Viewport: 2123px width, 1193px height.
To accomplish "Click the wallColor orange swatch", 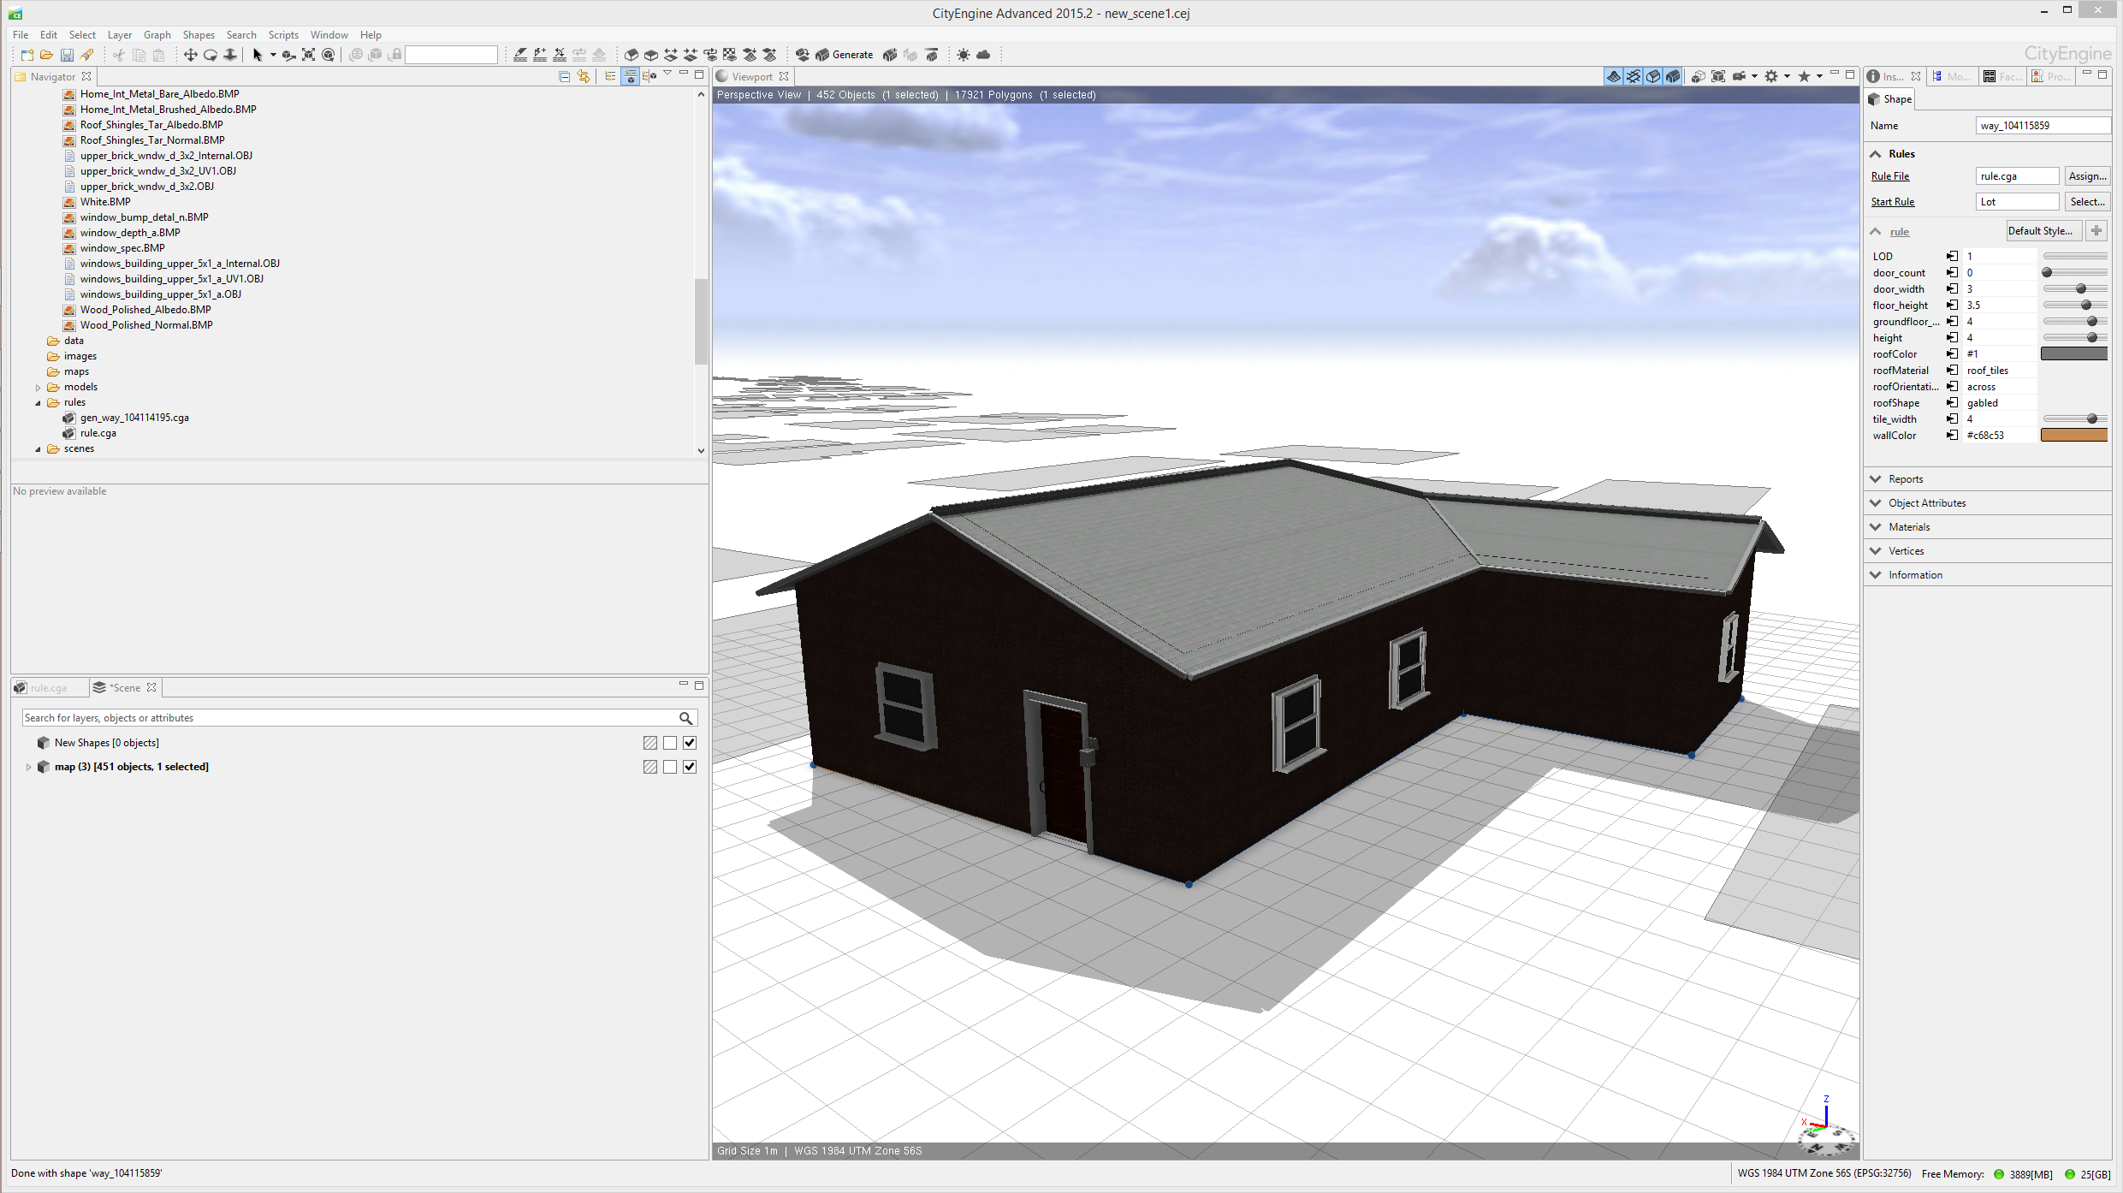I will 2074,436.
